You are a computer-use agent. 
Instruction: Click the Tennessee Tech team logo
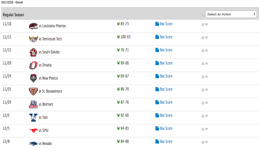coord(33,39)
